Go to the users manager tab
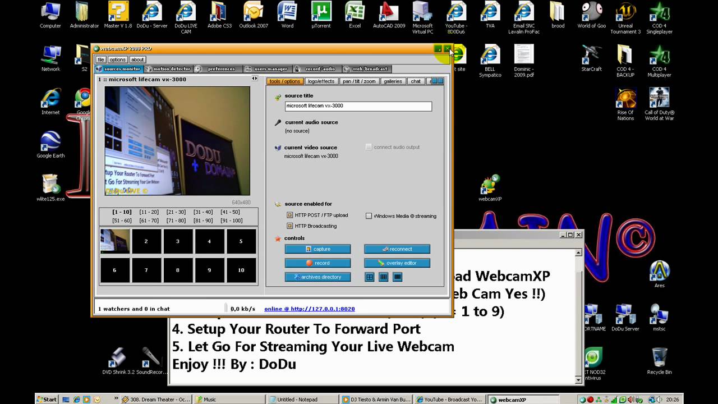 [x=267, y=69]
